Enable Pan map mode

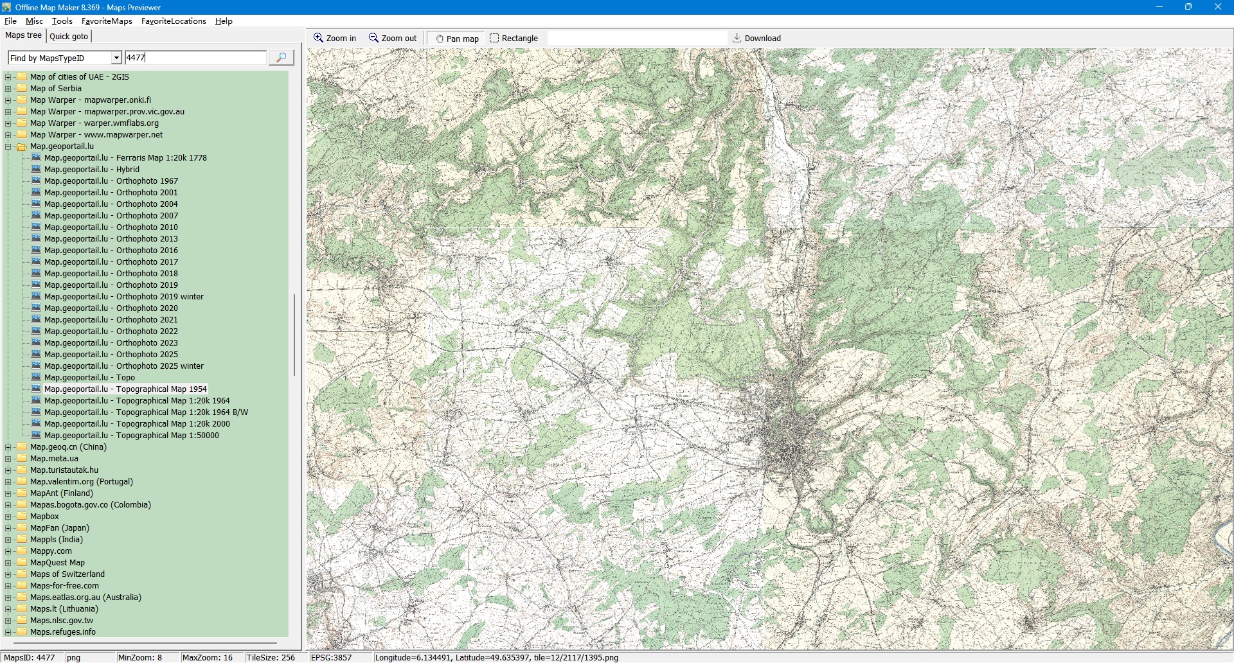(x=457, y=39)
